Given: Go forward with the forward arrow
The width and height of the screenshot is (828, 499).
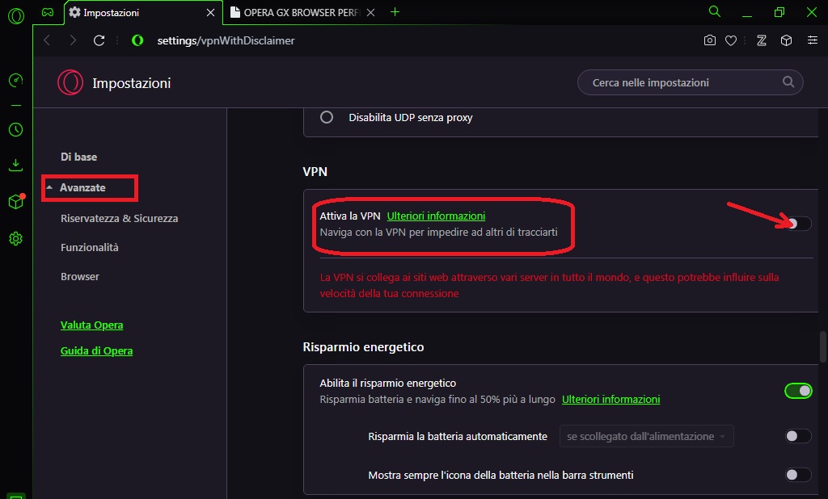Looking at the screenshot, I should tap(73, 40).
